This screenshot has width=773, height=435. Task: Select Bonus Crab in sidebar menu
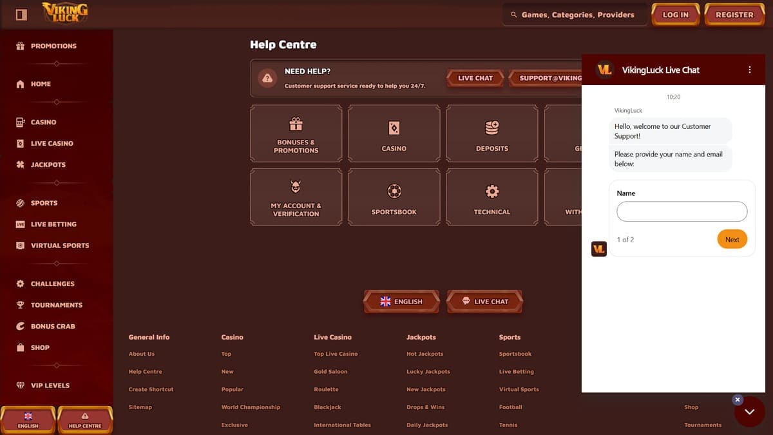[x=53, y=326]
